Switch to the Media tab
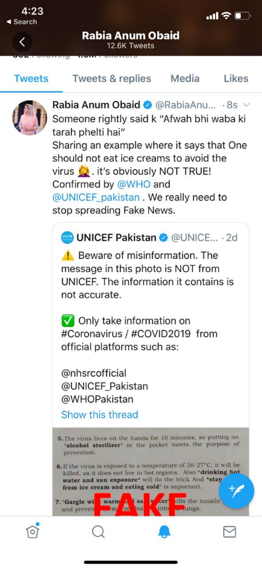Screen dimensions: 262x569 pyautogui.click(x=185, y=78)
